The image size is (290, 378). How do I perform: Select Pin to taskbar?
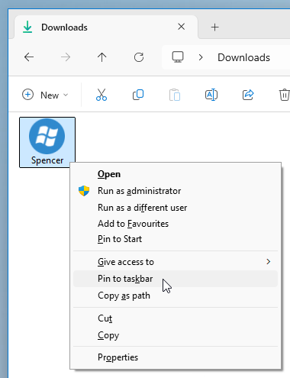point(176,279)
